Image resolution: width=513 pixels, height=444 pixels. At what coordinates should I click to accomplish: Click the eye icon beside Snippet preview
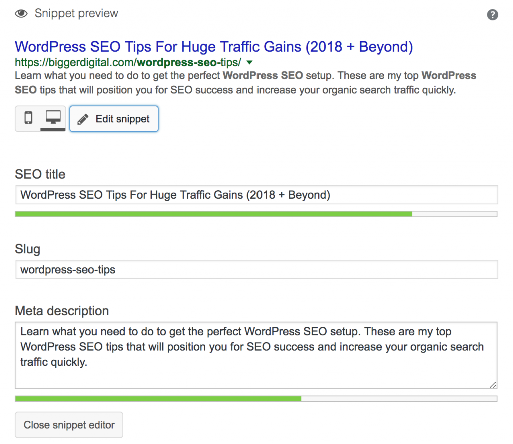pyautogui.click(x=21, y=14)
